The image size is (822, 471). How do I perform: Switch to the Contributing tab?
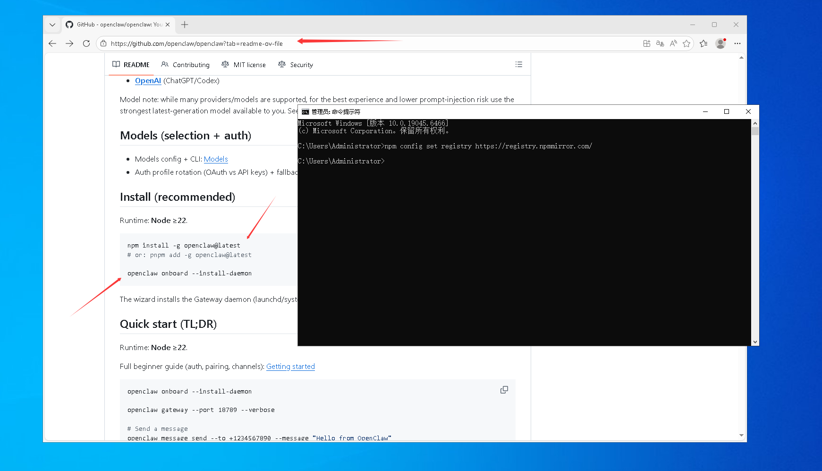coord(185,65)
